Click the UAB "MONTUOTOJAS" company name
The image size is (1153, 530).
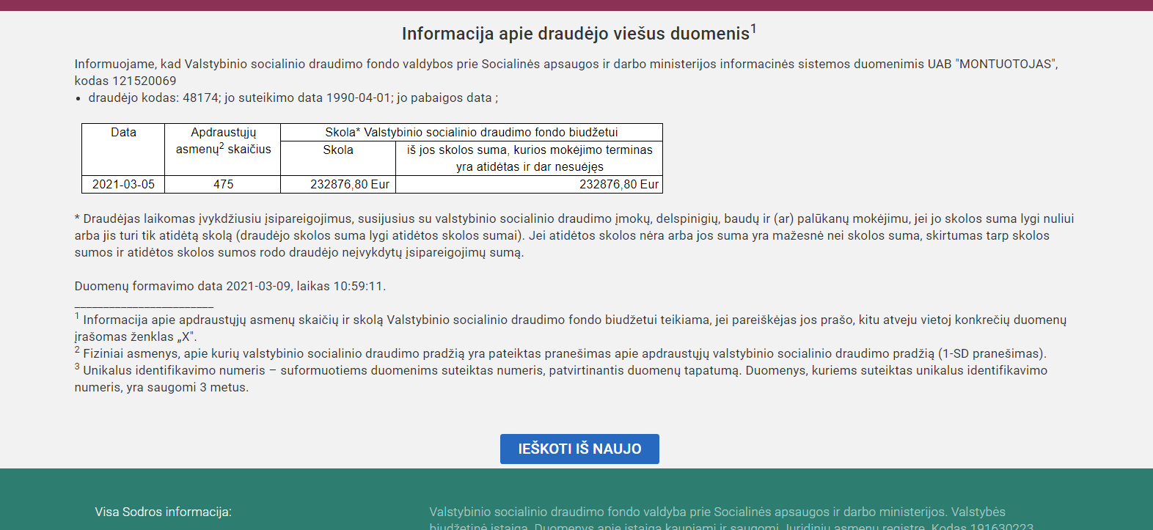click(992, 64)
